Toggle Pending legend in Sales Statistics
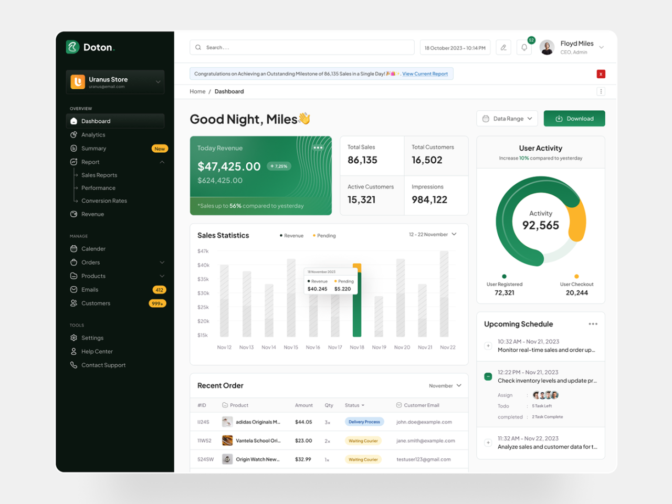Screen dimensions: 672x504 point(324,236)
